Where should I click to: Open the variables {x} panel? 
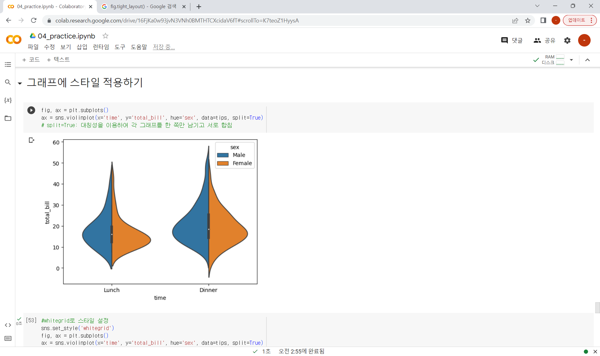tap(8, 100)
